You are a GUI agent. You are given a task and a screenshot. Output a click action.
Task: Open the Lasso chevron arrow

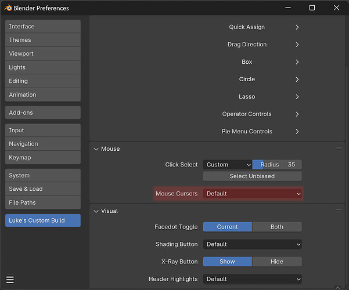coord(297,97)
